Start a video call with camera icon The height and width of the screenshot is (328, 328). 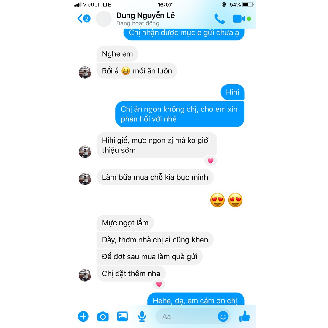tap(239, 19)
